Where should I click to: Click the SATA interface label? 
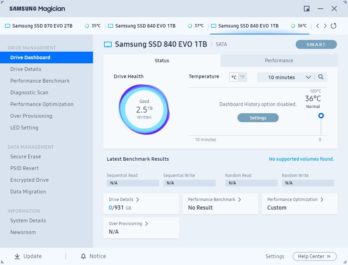[x=221, y=44]
